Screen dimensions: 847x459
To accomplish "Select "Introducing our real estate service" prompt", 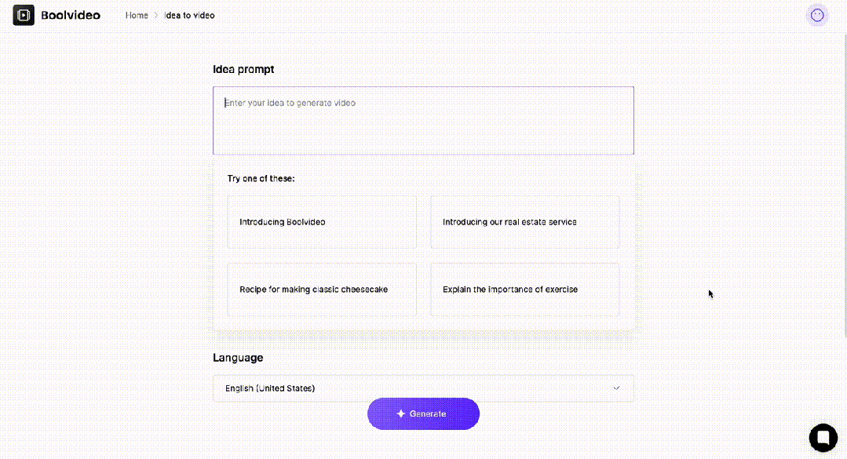I will [524, 222].
